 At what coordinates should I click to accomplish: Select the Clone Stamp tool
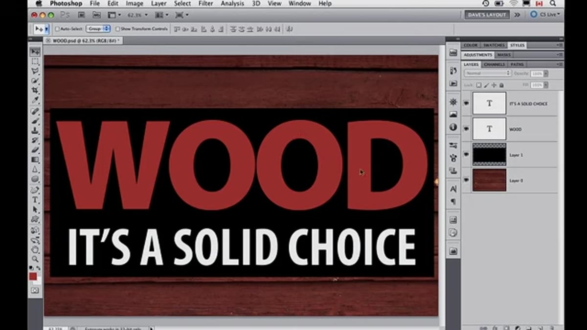(x=35, y=131)
